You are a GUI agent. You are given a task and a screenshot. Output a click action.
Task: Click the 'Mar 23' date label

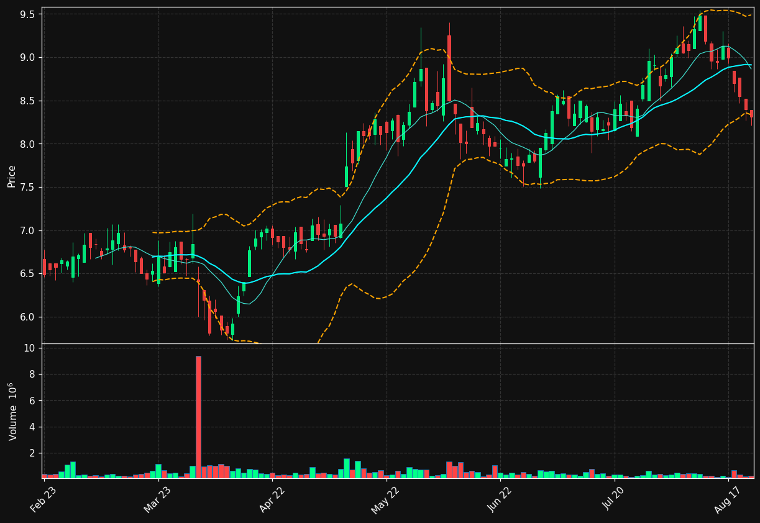[157, 499]
